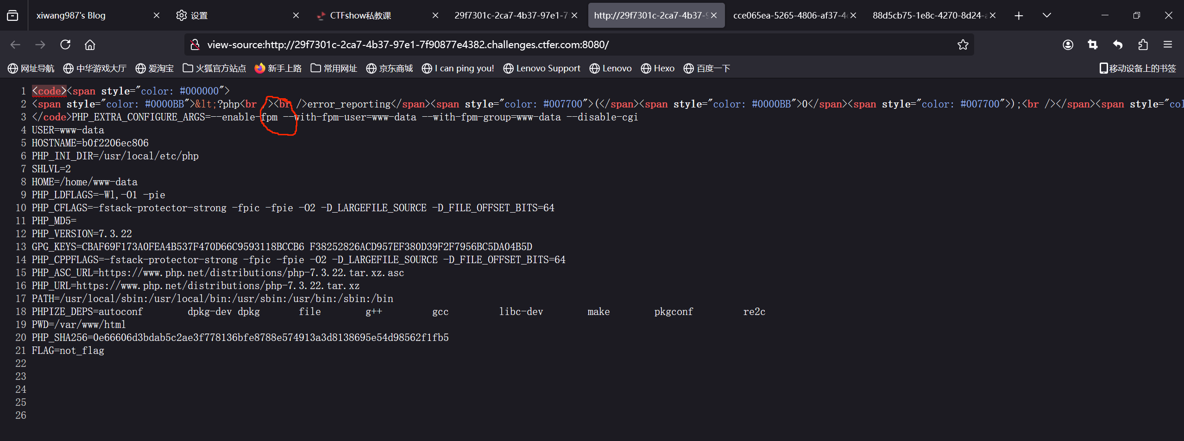Open a new browser tab
This screenshot has width=1184, height=441.
pyautogui.click(x=1018, y=16)
